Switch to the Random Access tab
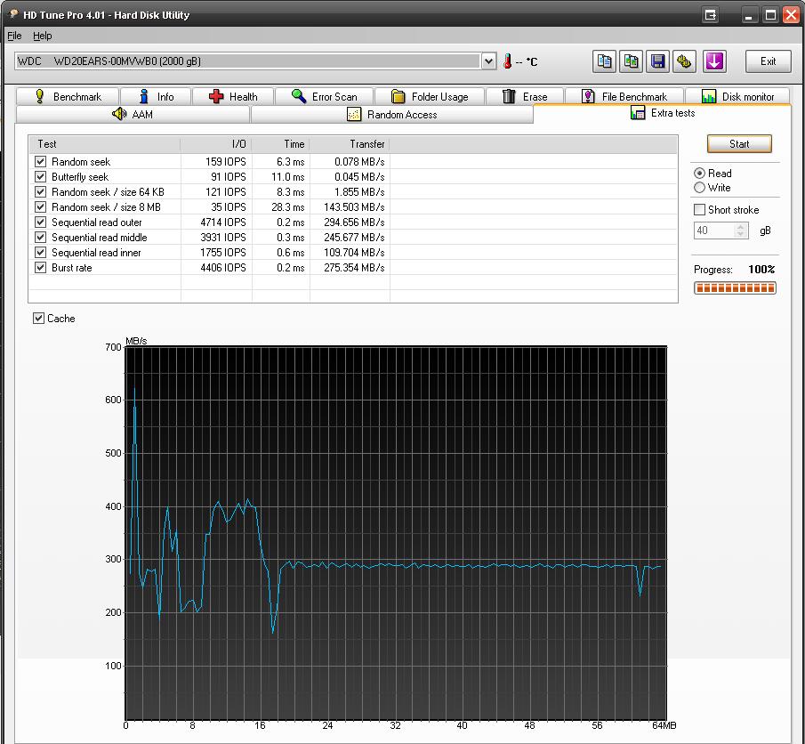Viewport: 805px width, 744px height. click(391, 114)
